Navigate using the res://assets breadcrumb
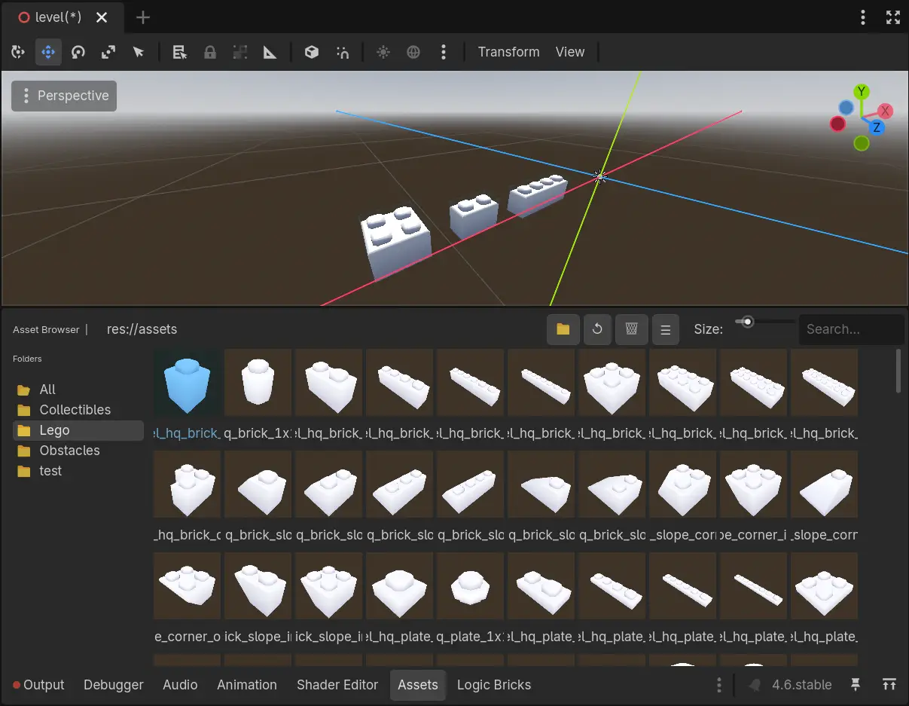The width and height of the screenshot is (909, 706). point(142,329)
